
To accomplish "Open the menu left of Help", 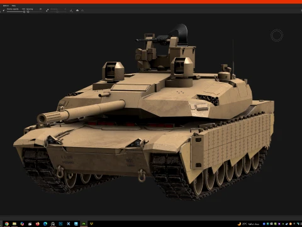I will (6, 6).
